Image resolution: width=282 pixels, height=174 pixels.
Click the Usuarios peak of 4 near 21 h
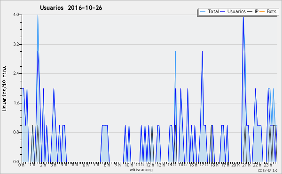[243, 17]
